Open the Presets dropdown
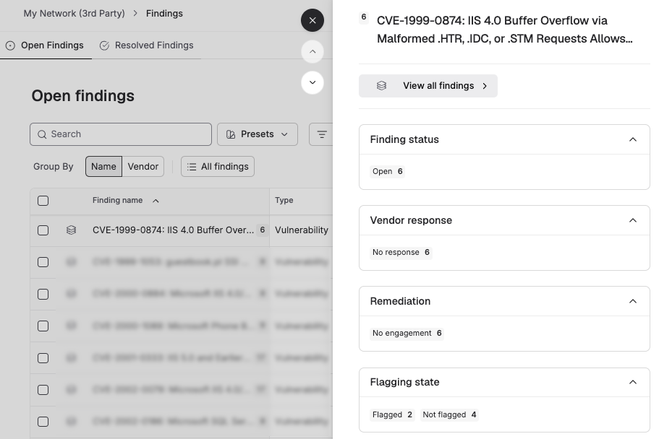 (258, 134)
